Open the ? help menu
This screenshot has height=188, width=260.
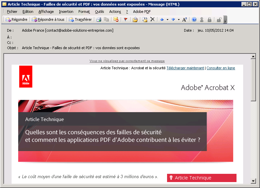pyautogui.click(x=127, y=12)
